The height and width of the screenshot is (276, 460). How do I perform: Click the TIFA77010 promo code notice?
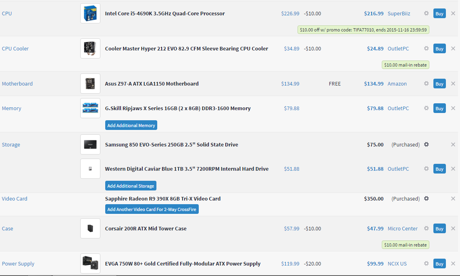click(x=363, y=29)
